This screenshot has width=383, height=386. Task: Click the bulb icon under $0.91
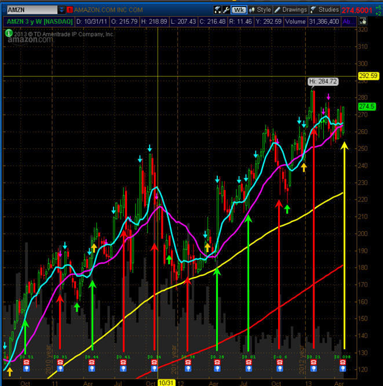tap(60, 369)
